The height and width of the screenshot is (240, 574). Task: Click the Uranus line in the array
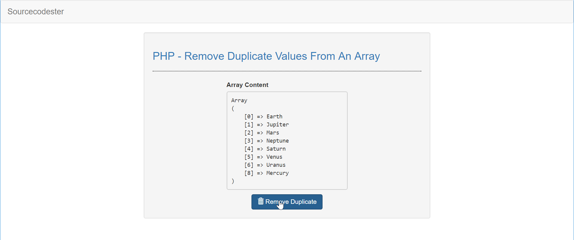(x=265, y=165)
